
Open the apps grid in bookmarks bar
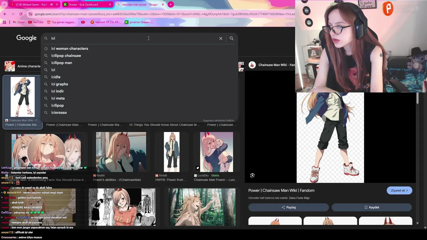[4, 22]
